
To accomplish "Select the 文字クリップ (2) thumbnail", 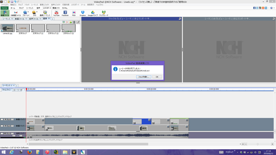I will [53, 28].
